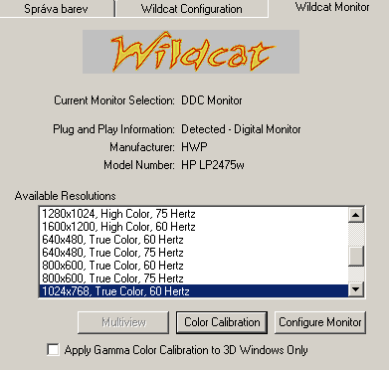The image size is (389, 370).
Task: Select 1024x768, True Color, 60 Hertz entry
Action: (x=194, y=291)
